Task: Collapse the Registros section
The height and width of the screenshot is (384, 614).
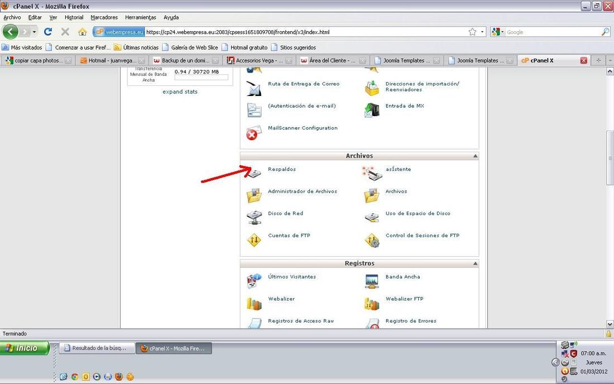Action: click(475, 263)
